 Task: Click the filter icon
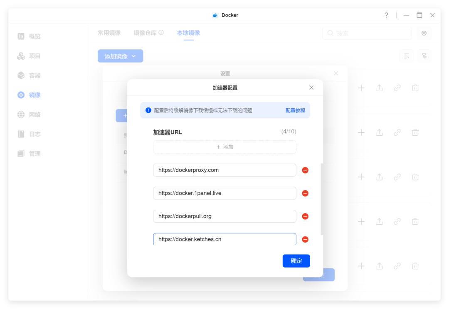424,56
